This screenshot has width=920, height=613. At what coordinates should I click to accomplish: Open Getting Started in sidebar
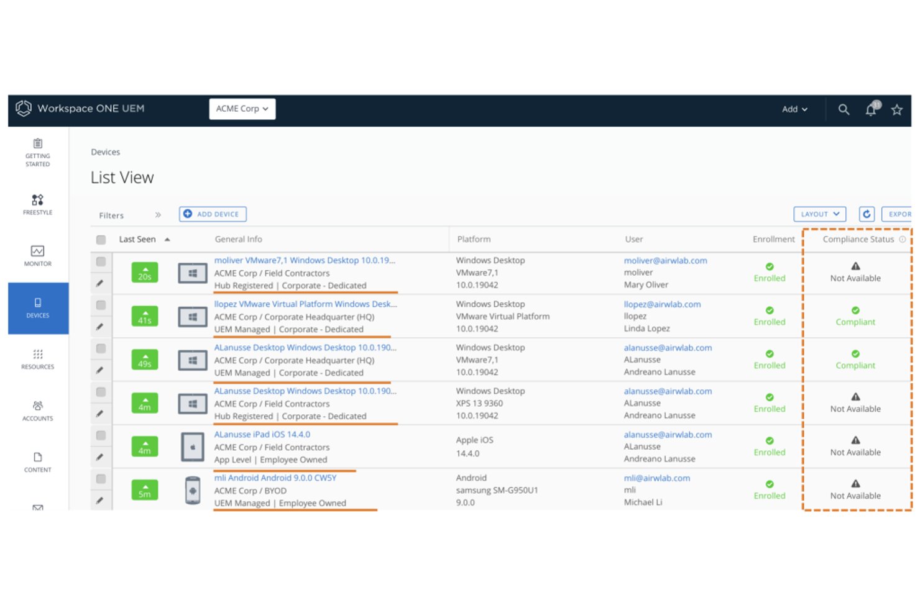[38, 153]
